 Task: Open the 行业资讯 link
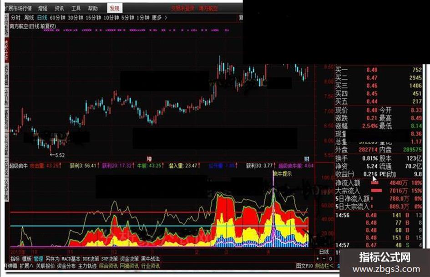pyautogui.click(x=150, y=266)
